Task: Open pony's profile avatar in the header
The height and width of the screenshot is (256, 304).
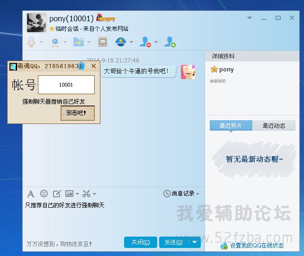Action: (36, 23)
